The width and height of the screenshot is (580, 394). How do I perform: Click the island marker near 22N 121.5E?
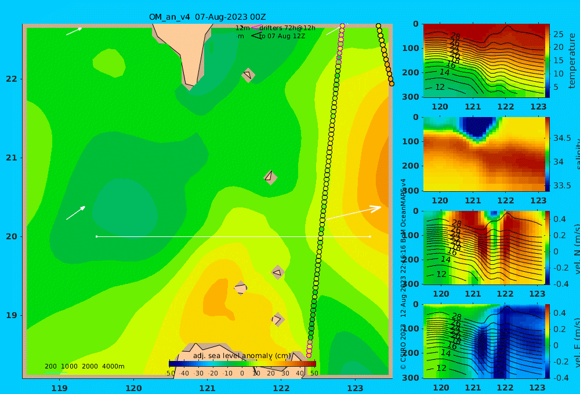(248, 75)
